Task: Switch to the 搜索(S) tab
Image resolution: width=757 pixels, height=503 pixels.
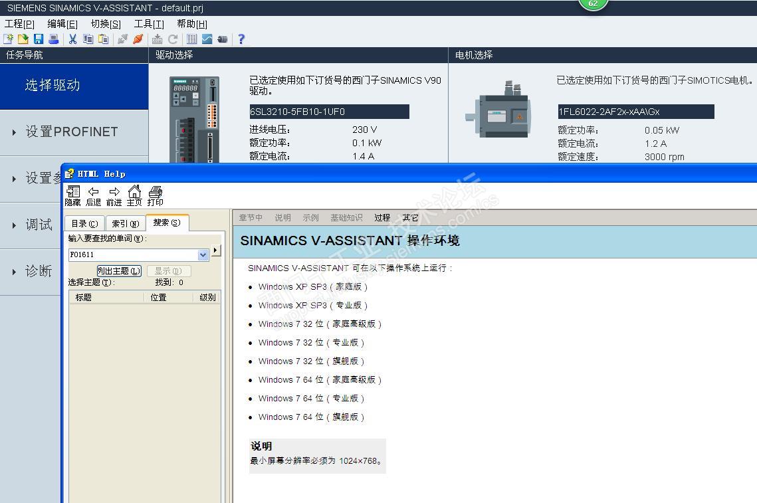Action: coord(167,223)
